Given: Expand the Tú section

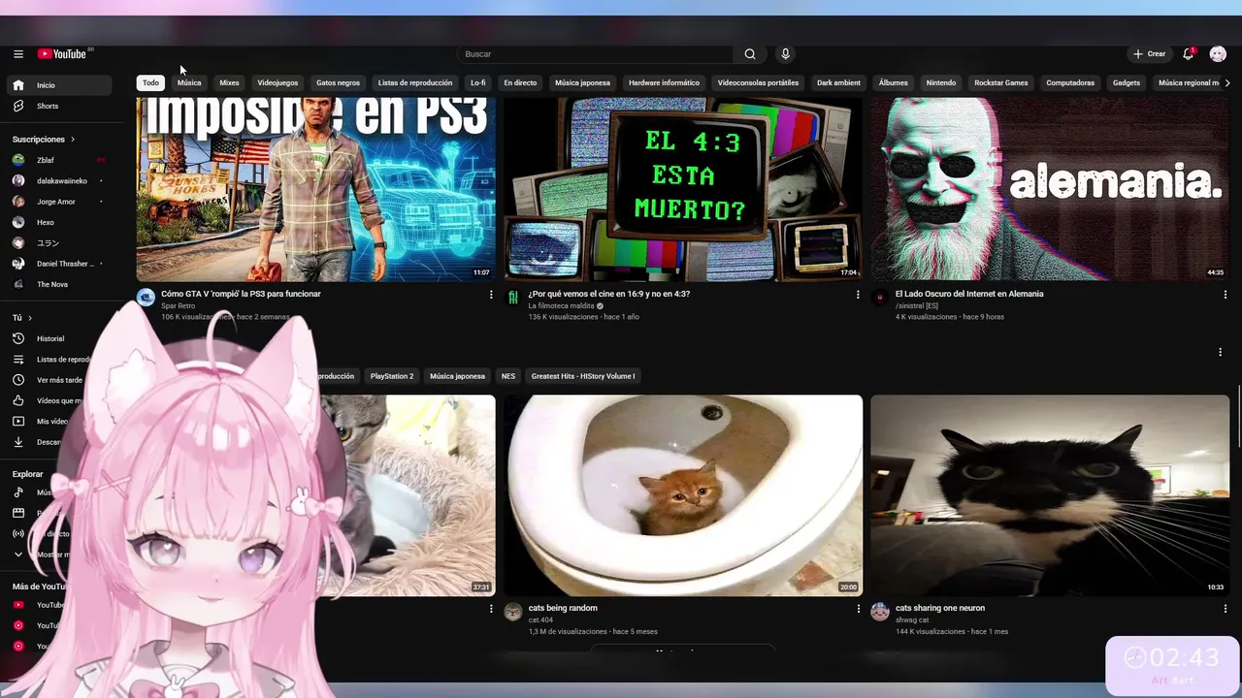Looking at the screenshot, I should click(x=22, y=318).
